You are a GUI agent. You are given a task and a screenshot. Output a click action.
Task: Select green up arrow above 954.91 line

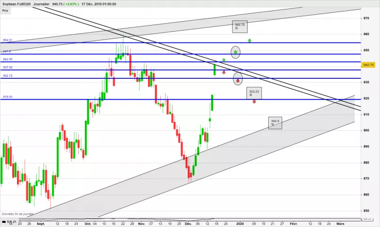tap(249, 41)
